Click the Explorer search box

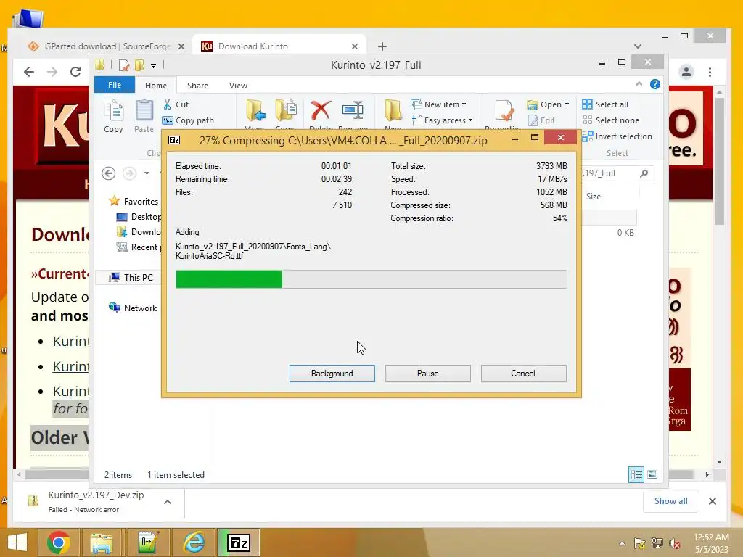617,173
